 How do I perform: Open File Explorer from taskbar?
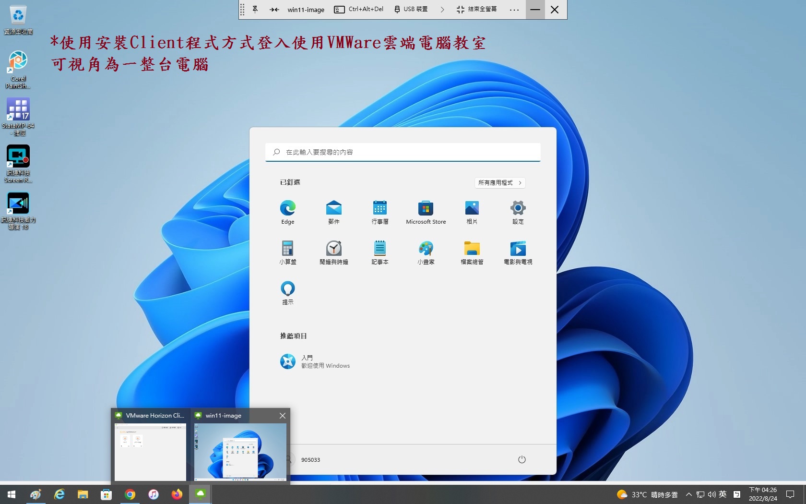point(83,494)
